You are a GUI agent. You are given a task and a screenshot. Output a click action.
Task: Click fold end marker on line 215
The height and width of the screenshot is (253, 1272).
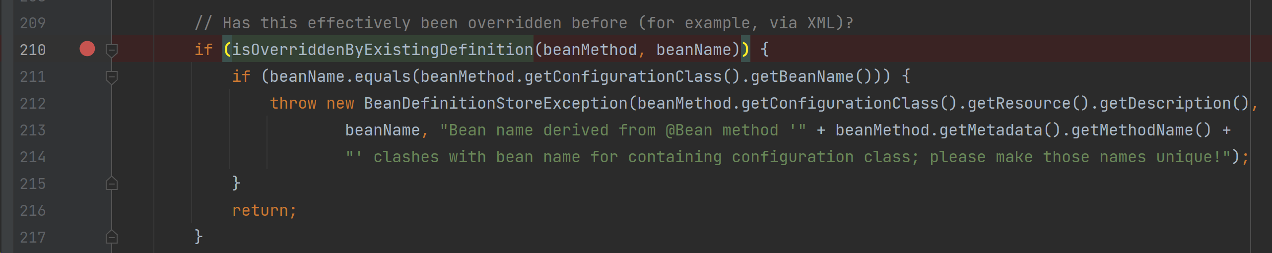click(x=112, y=184)
